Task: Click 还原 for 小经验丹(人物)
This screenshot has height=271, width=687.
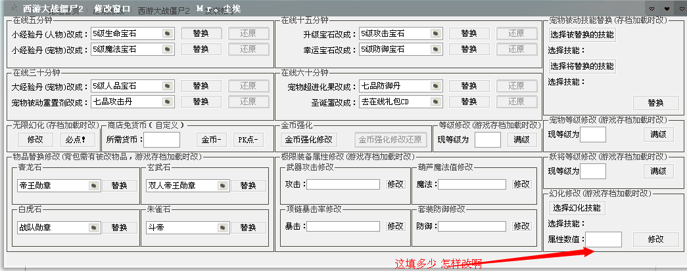Action: pos(249,33)
